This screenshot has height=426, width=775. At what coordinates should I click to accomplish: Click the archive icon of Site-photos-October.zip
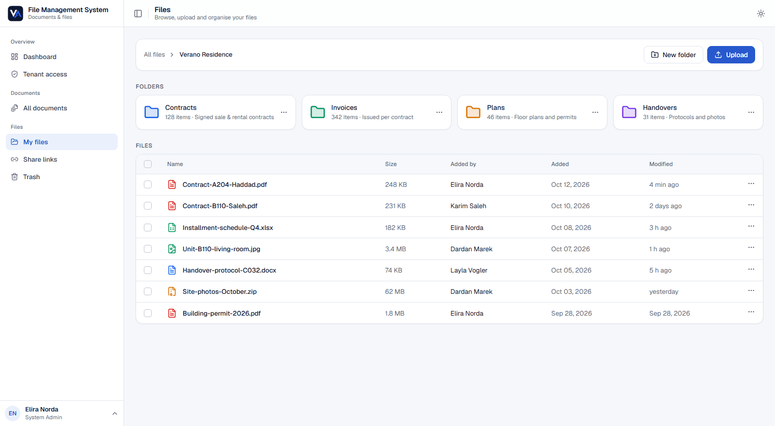172,291
